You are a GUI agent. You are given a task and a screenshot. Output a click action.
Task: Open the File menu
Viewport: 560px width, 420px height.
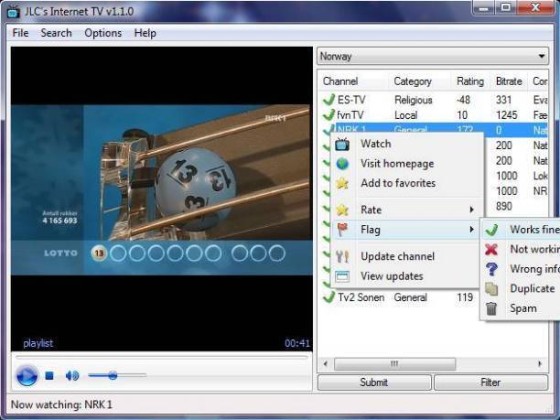[x=20, y=33]
